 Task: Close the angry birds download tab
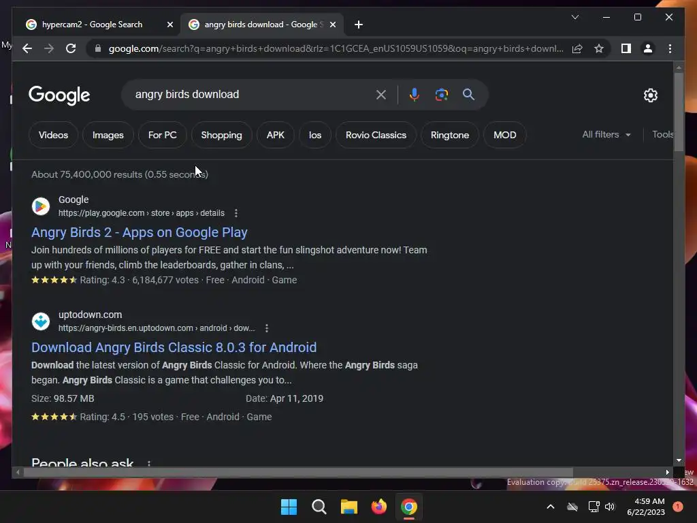[332, 25]
